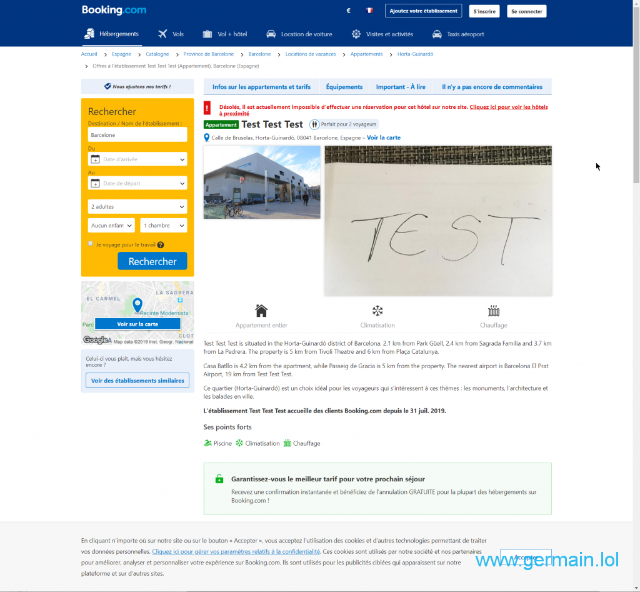Click the Chauffage heating icon
The height and width of the screenshot is (592, 640).
click(x=494, y=311)
